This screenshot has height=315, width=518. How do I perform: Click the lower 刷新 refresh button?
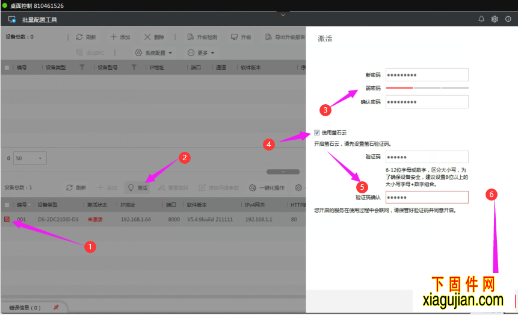pos(76,188)
